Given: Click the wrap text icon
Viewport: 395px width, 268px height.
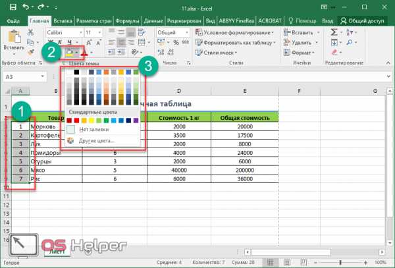Looking at the screenshot, I should click(142, 32).
